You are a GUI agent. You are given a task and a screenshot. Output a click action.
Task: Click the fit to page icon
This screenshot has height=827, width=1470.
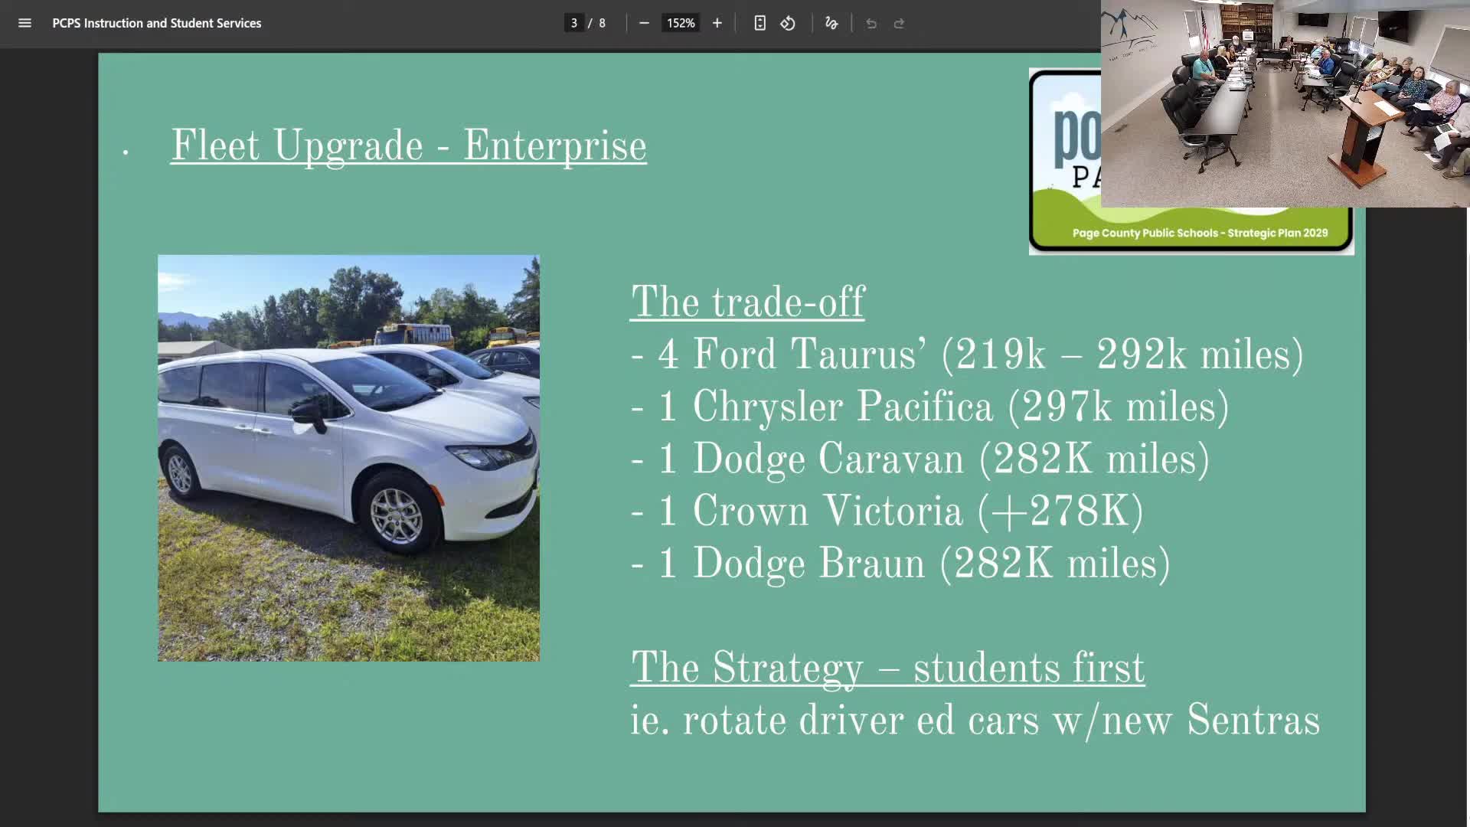pyautogui.click(x=759, y=23)
